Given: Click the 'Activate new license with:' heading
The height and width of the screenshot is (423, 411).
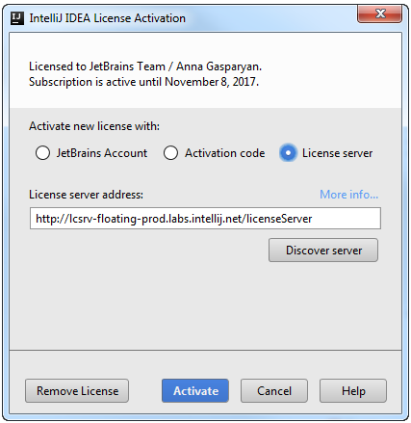Looking at the screenshot, I should 94,126.
